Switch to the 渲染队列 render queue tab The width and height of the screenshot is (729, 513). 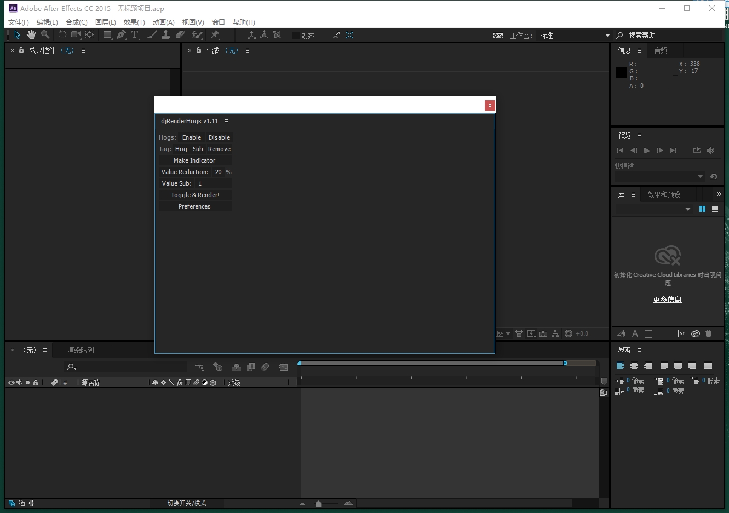tap(81, 350)
